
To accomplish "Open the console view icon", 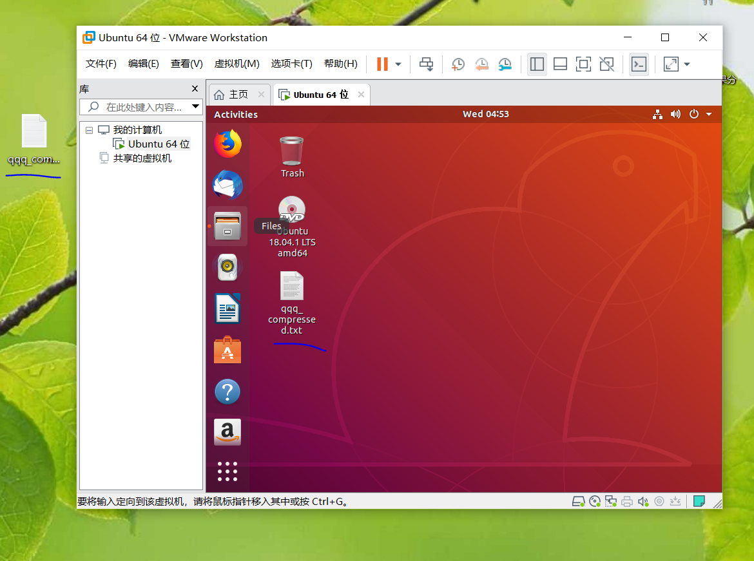I will pyautogui.click(x=639, y=64).
